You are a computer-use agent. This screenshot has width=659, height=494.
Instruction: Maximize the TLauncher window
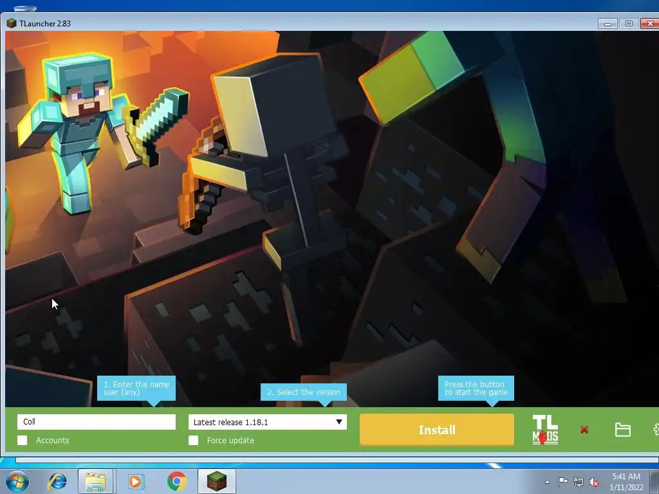click(x=629, y=24)
